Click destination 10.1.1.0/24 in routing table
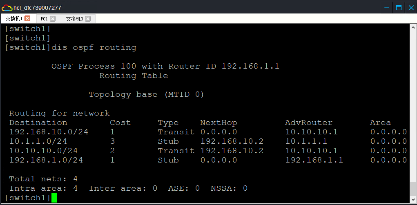417x205 pixels. 38,141
